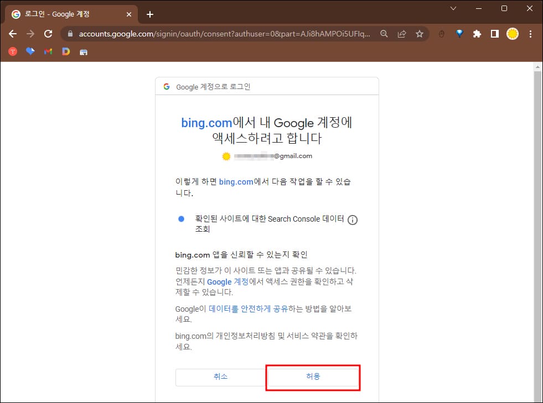Open Chrome three-dot menu
This screenshot has width=543, height=403.
[x=530, y=34]
